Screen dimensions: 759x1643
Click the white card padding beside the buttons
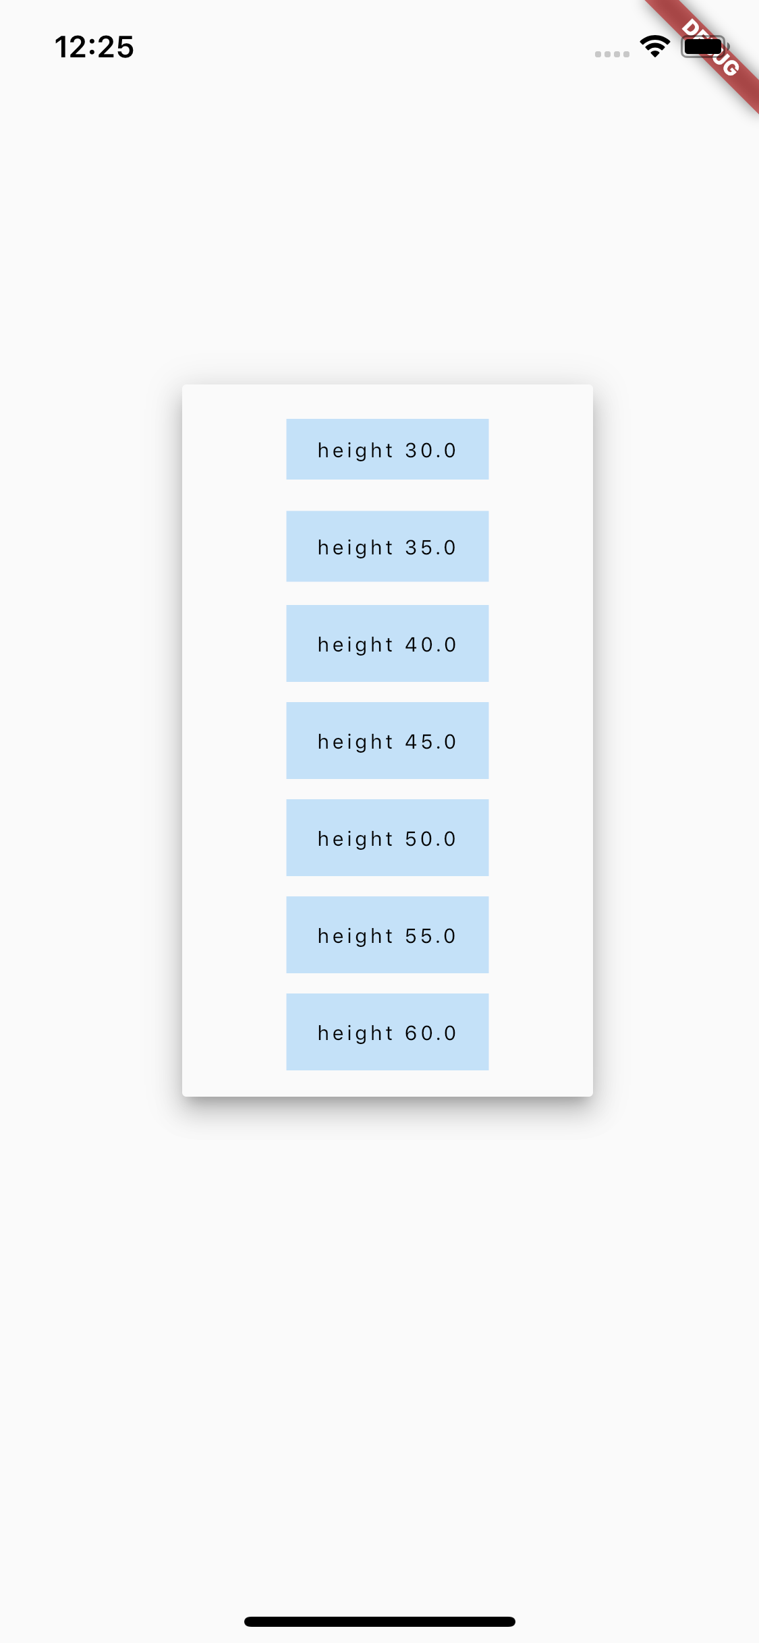[x=233, y=741]
